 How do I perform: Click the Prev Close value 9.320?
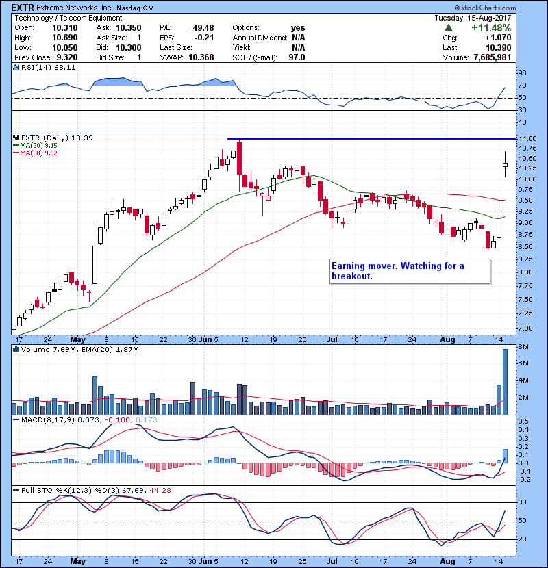(x=66, y=57)
